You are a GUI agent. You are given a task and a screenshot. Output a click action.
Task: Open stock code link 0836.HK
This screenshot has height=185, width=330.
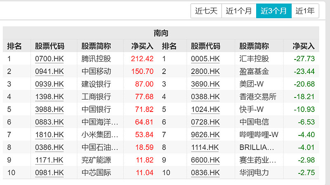[x=205, y=173]
